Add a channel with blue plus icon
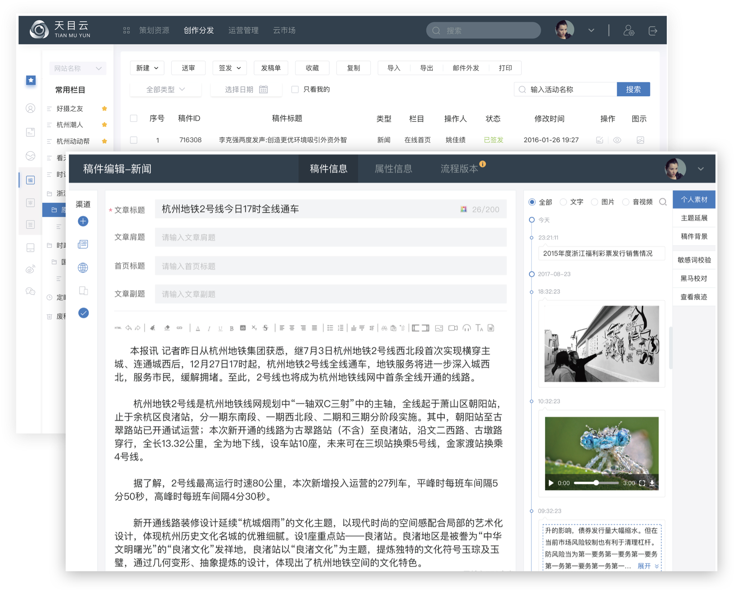The image size is (734, 591). [83, 221]
